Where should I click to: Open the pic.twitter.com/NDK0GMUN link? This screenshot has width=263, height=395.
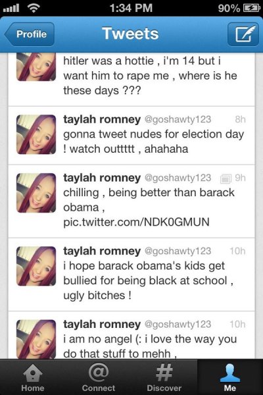click(136, 223)
